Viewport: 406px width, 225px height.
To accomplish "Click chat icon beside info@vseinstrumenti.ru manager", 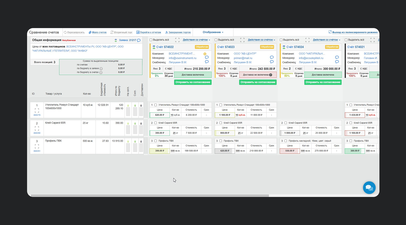I will [x=207, y=58].
